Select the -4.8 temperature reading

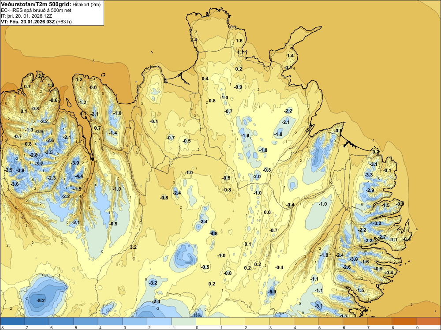point(213,233)
